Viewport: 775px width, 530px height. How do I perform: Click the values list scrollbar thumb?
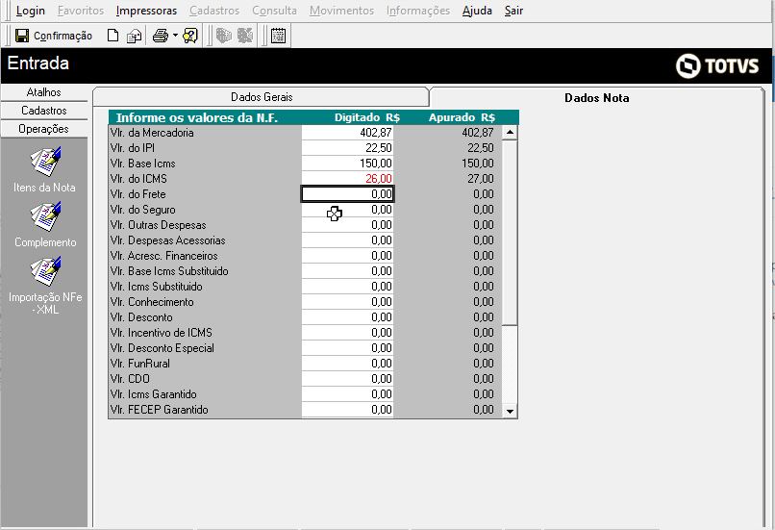(510, 233)
